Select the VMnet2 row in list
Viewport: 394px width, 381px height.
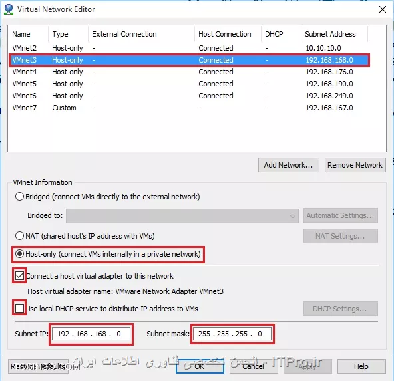[x=189, y=48]
